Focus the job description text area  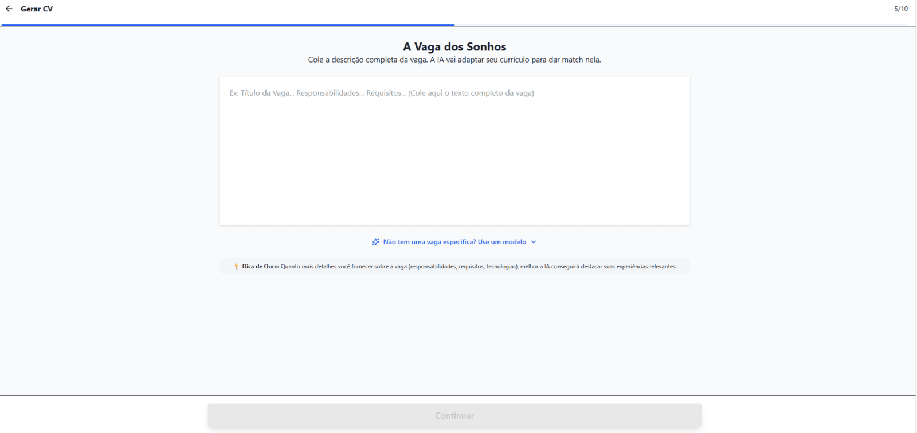click(454, 151)
